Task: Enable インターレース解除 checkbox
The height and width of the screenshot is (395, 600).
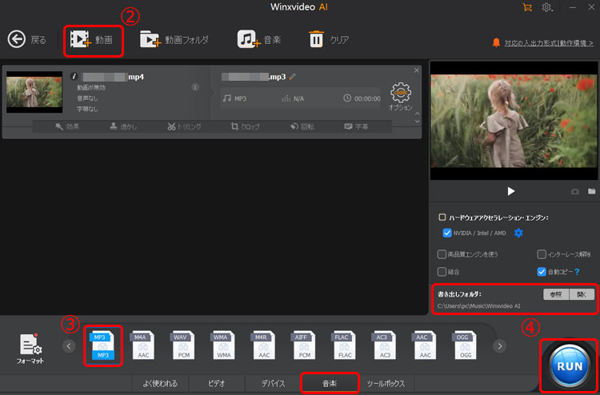Action: pos(542,254)
